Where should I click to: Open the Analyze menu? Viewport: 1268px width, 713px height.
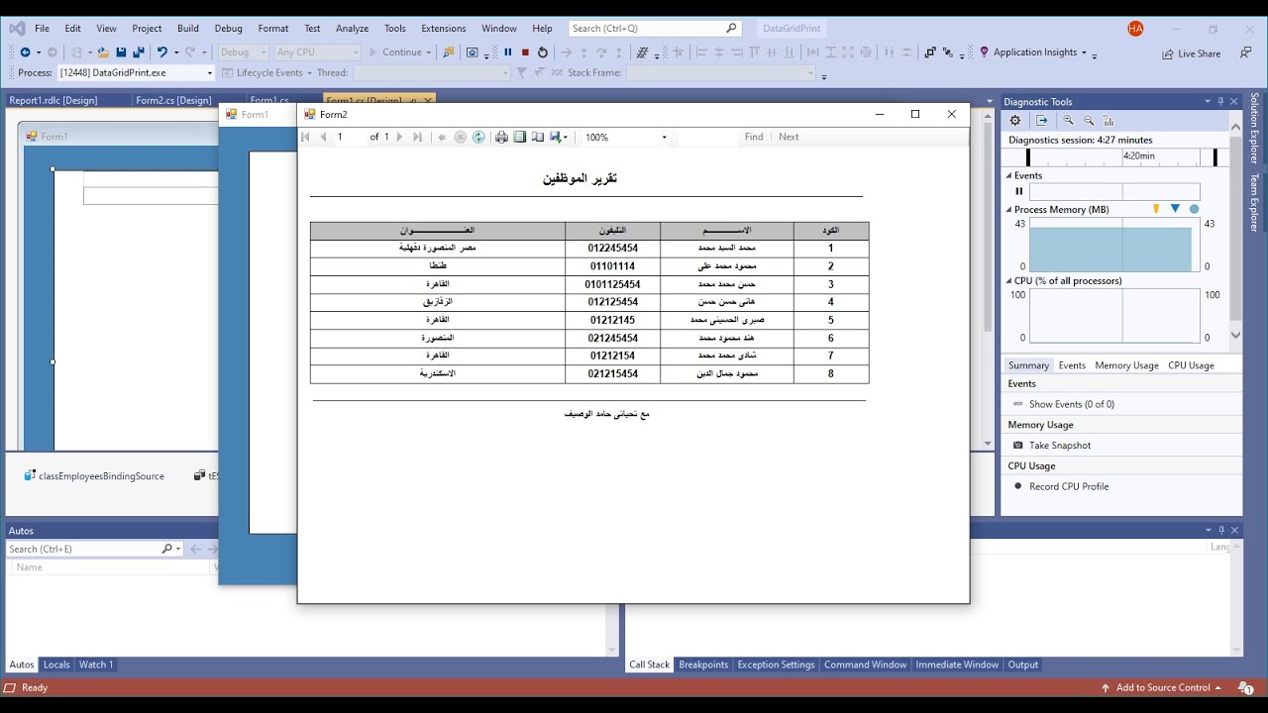click(352, 29)
